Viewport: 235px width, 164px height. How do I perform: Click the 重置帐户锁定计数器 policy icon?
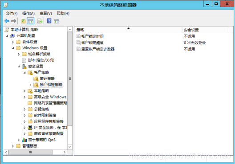(78, 49)
